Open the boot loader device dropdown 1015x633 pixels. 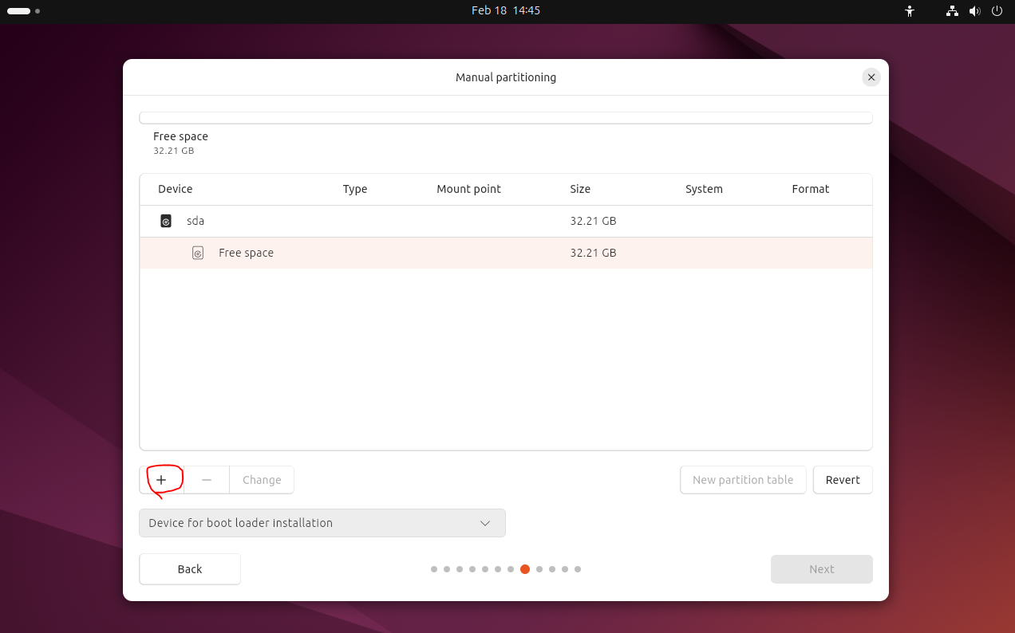click(322, 523)
